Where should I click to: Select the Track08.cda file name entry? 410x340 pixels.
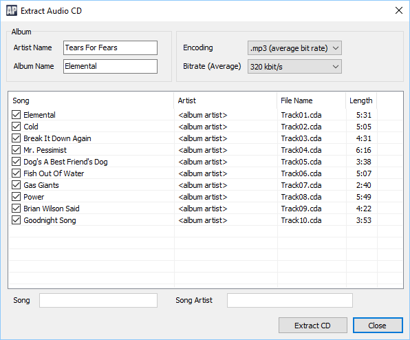click(301, 197)
